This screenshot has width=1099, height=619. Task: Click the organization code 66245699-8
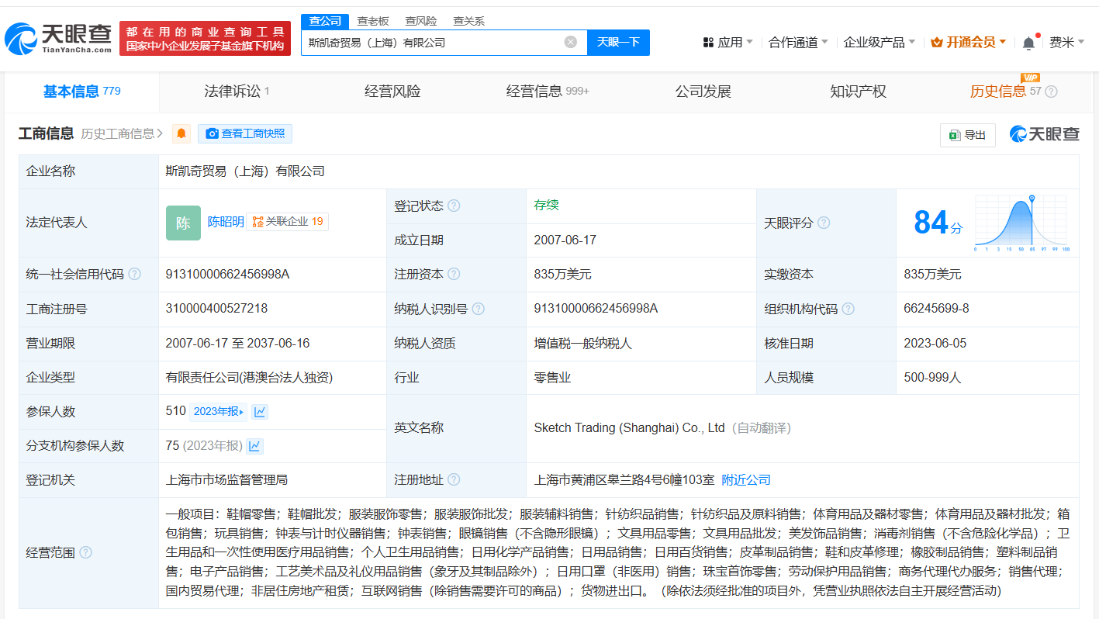pyautogui.click(x=936, y=309)
